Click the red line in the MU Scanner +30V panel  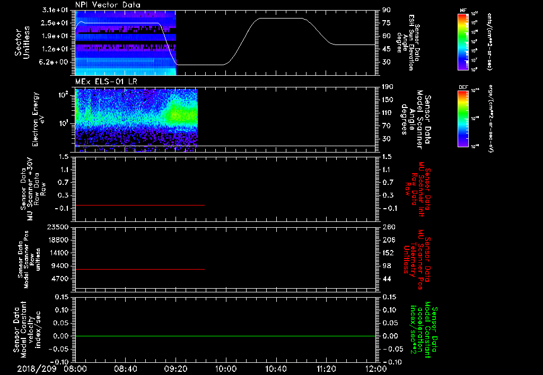[x=140, y=205]
